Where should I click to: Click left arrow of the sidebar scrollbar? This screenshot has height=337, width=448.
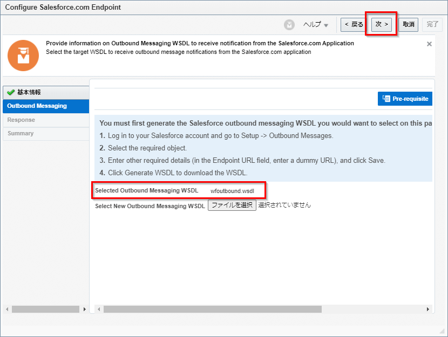7,310
